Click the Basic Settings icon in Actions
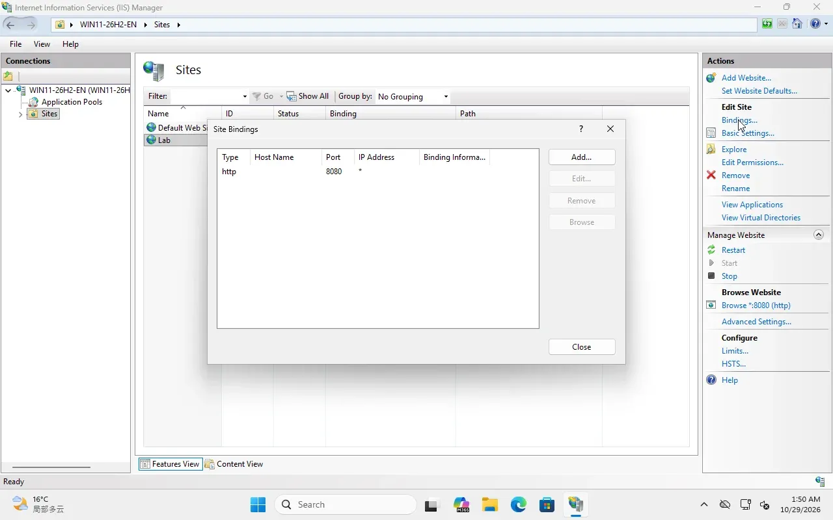 (x=711, y=133)
